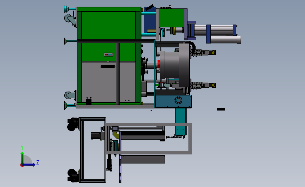Select the black handle on the grey door
This screenshot has height=187, width=305.
(x=108, y=67)
